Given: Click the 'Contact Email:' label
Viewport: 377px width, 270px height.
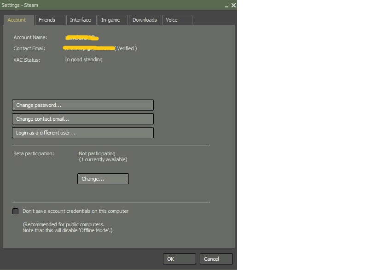Looking at the screenshot, I should [x=29, y=49].
